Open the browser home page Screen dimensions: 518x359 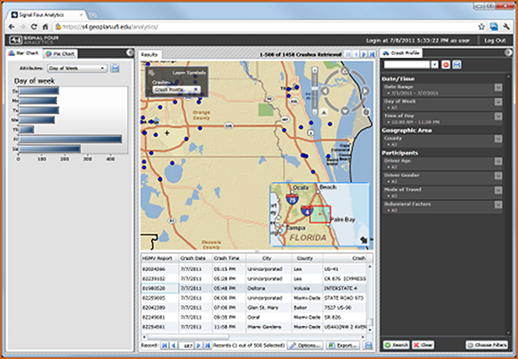click(x=45, y=27)
